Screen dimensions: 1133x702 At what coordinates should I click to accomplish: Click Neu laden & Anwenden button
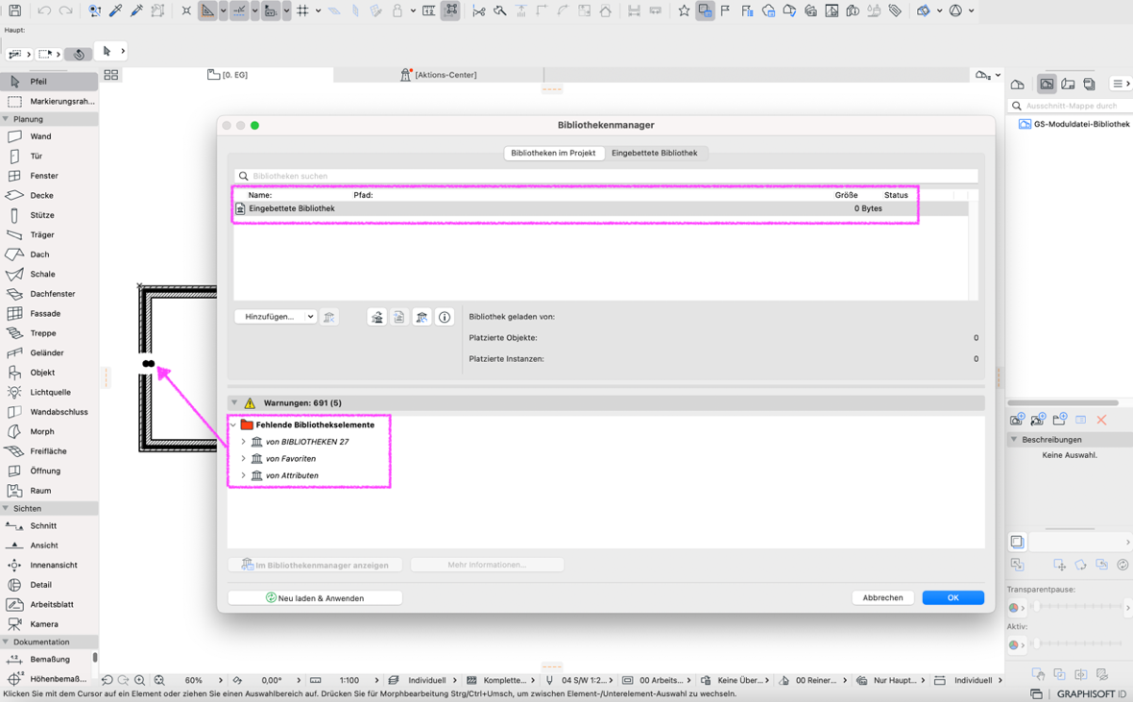[315, 598]
